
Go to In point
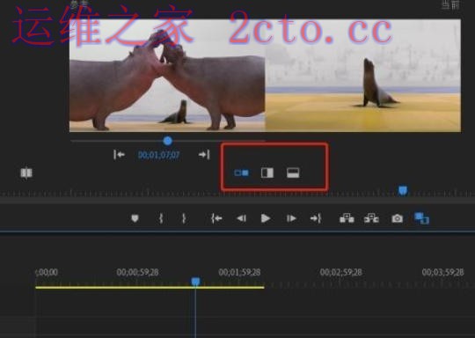point(216,218)
